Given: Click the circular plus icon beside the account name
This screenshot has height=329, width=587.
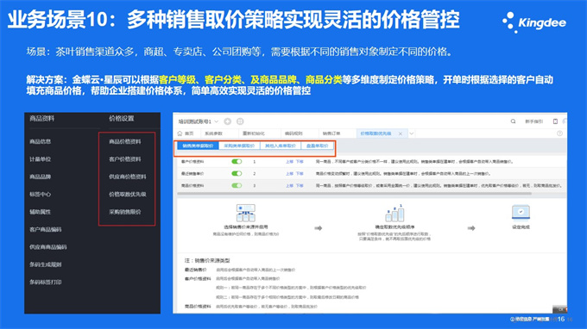Looking at the screenshot, I should pyautogui.click(x=228, y=121).
